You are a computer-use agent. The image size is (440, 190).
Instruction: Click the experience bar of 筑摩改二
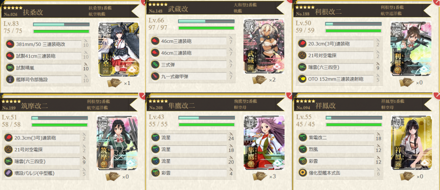point(59,118)
